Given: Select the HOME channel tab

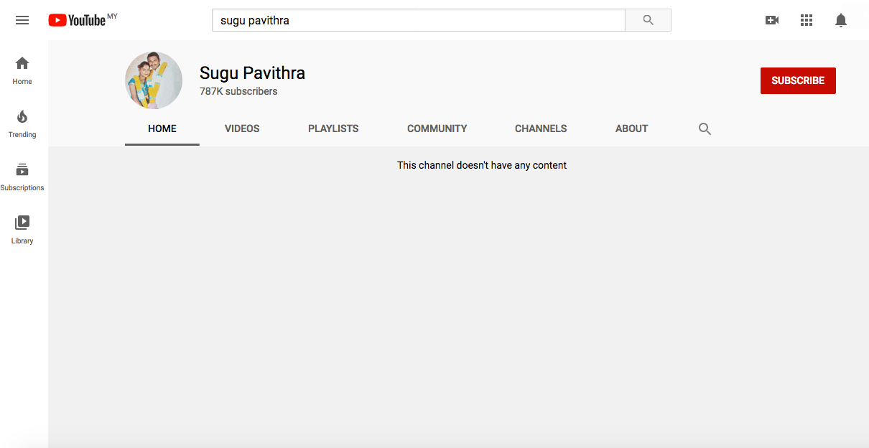Looking at the screenshot, I should tap(162, 129).
